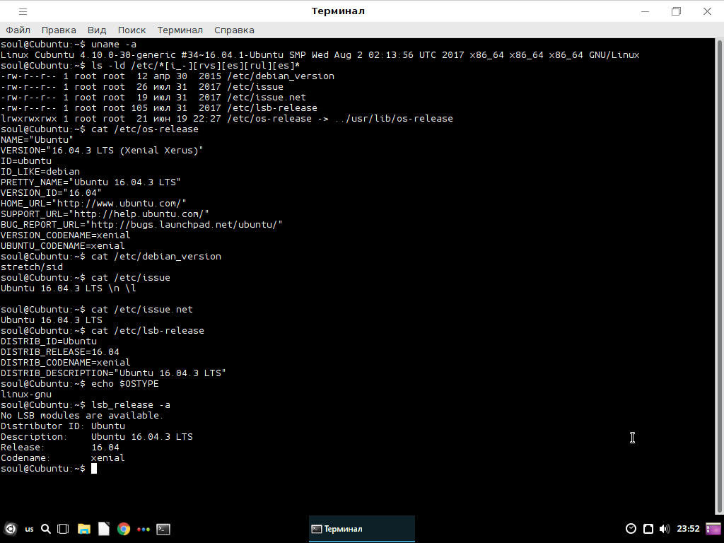Open the task view panel icon

pyautogui.click(x=63, y=529)
